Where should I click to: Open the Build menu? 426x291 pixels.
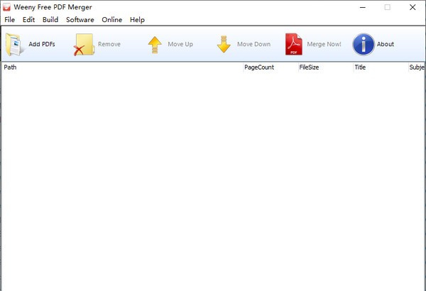pos(50,20)
